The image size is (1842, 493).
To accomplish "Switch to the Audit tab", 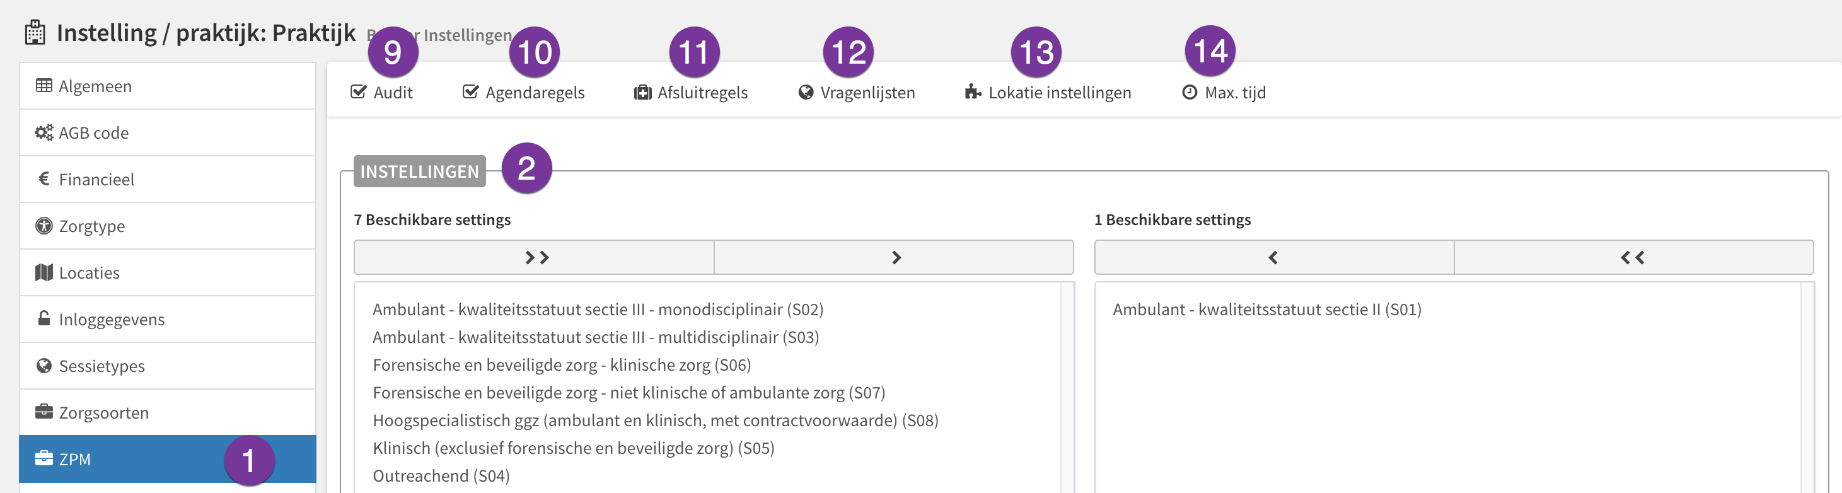I will tap(382, 92).
